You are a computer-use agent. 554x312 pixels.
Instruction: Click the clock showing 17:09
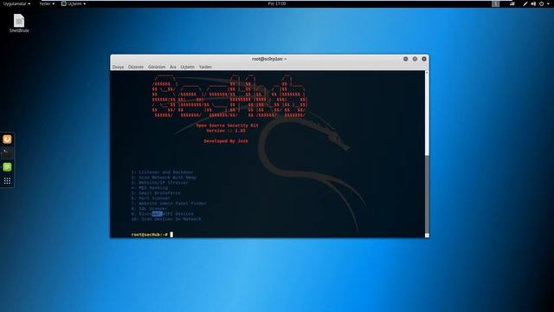(277, 3)
